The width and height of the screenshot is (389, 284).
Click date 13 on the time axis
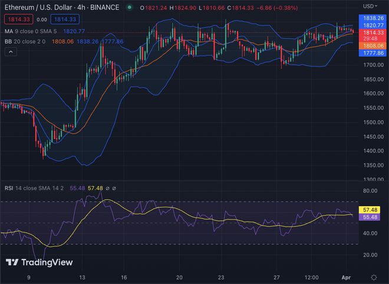pyautogui.click(x=83, y=276)
